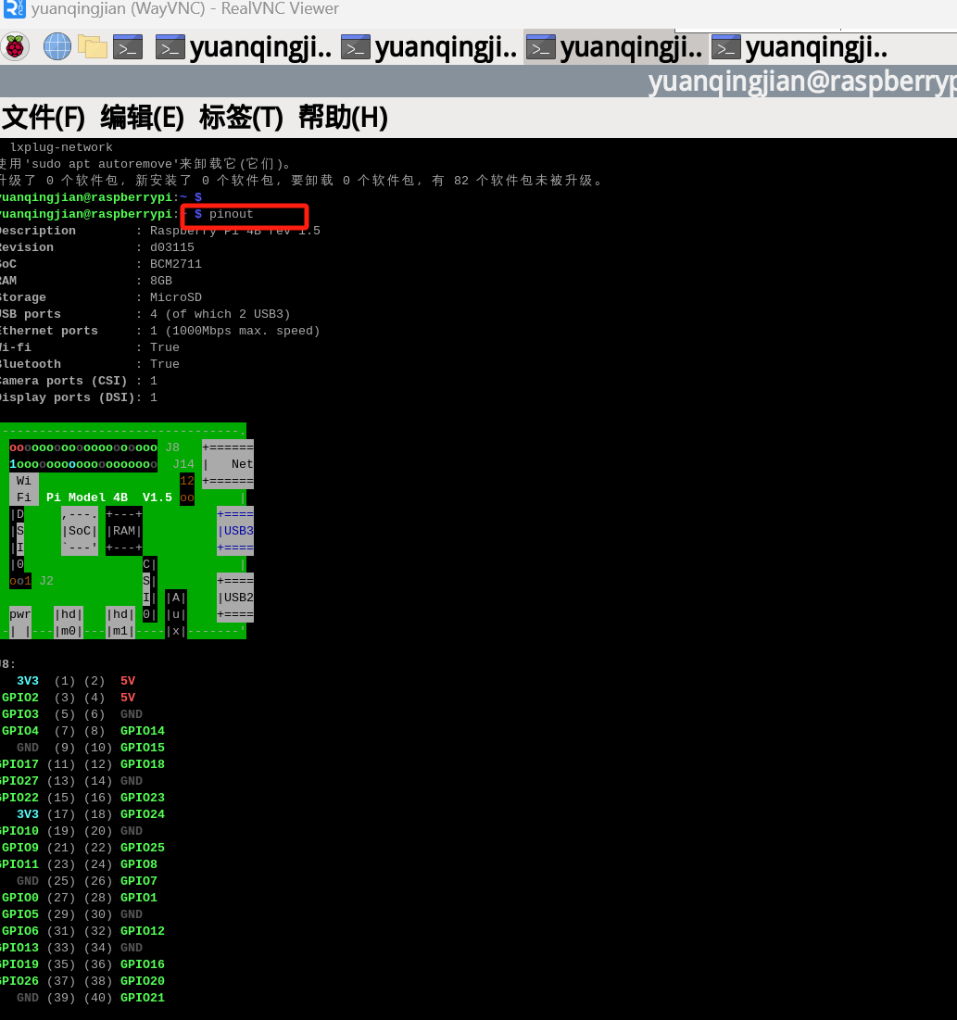This screenshot has width=957, height=1020.
Task: Click the Revision value d03115
Action: (171, 247)
